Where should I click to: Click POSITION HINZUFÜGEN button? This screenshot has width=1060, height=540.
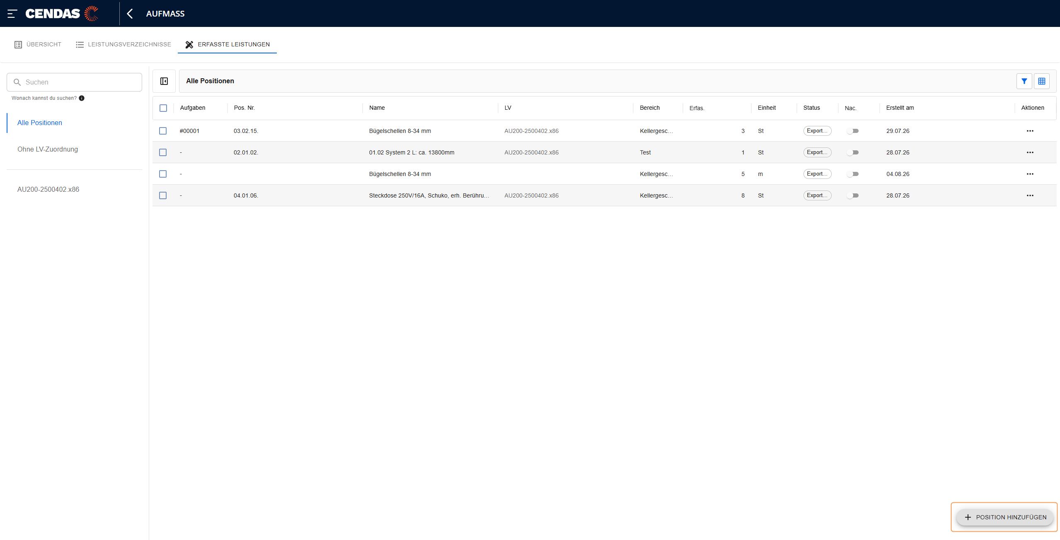(1004, 517)
